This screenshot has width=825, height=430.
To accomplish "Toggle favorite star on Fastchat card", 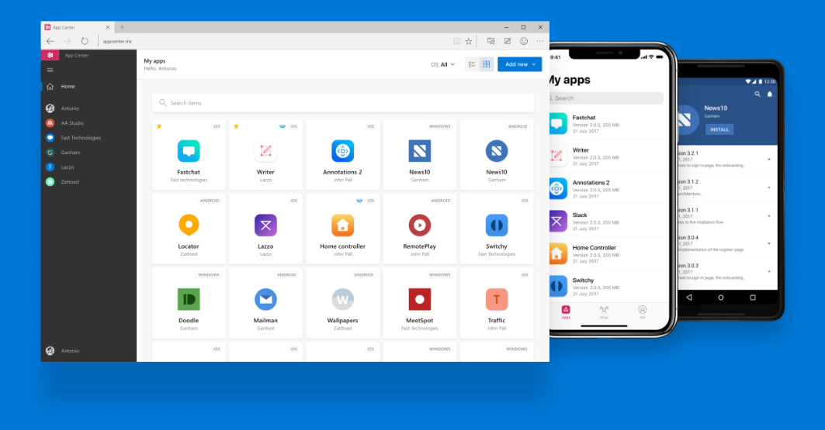I will (x=159, y=126).
